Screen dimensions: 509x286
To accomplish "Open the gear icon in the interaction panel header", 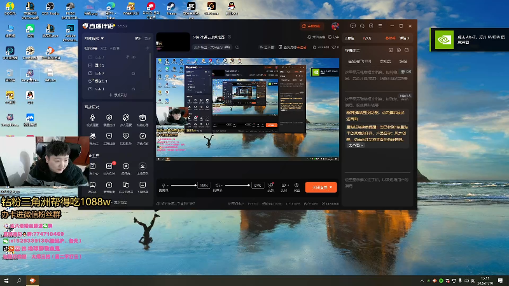I will (x=399, y=50).
